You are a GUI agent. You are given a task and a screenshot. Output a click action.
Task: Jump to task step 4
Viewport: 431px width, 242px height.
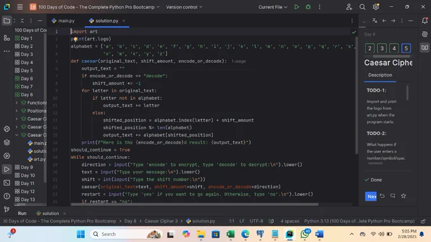(394, 48)
